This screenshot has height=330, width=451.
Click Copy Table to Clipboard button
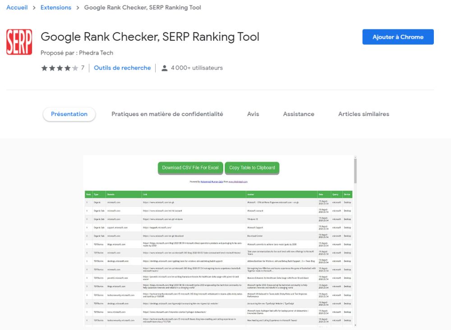pos(252,168)
